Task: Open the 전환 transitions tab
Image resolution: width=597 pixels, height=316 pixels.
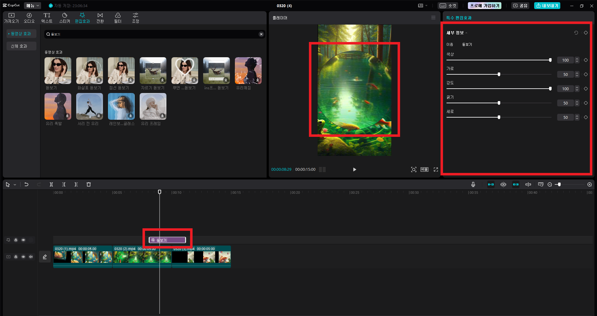Action: [100, 18]
